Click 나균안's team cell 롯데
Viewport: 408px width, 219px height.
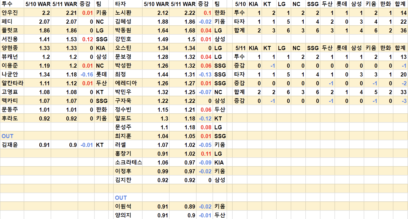[x=101, y=74]
